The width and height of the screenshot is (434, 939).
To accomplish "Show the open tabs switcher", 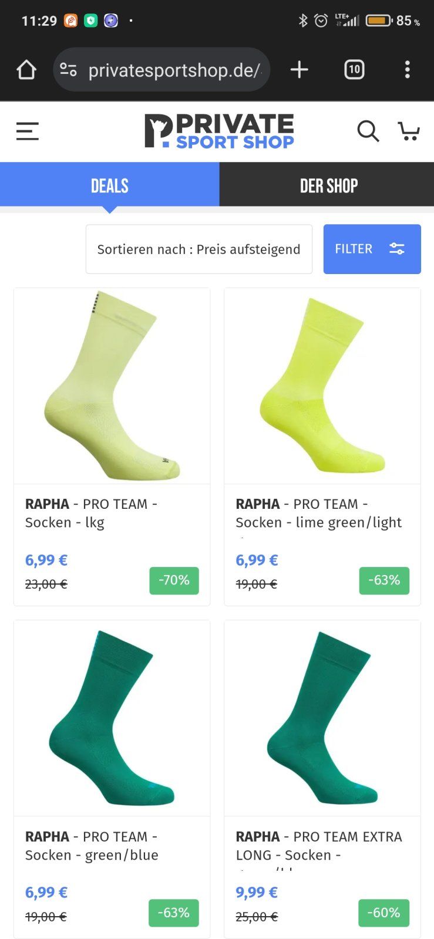I will [354, 70].
